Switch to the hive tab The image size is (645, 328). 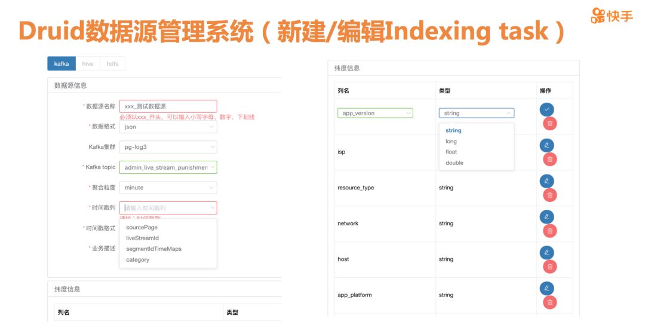(x=88, y=64)
